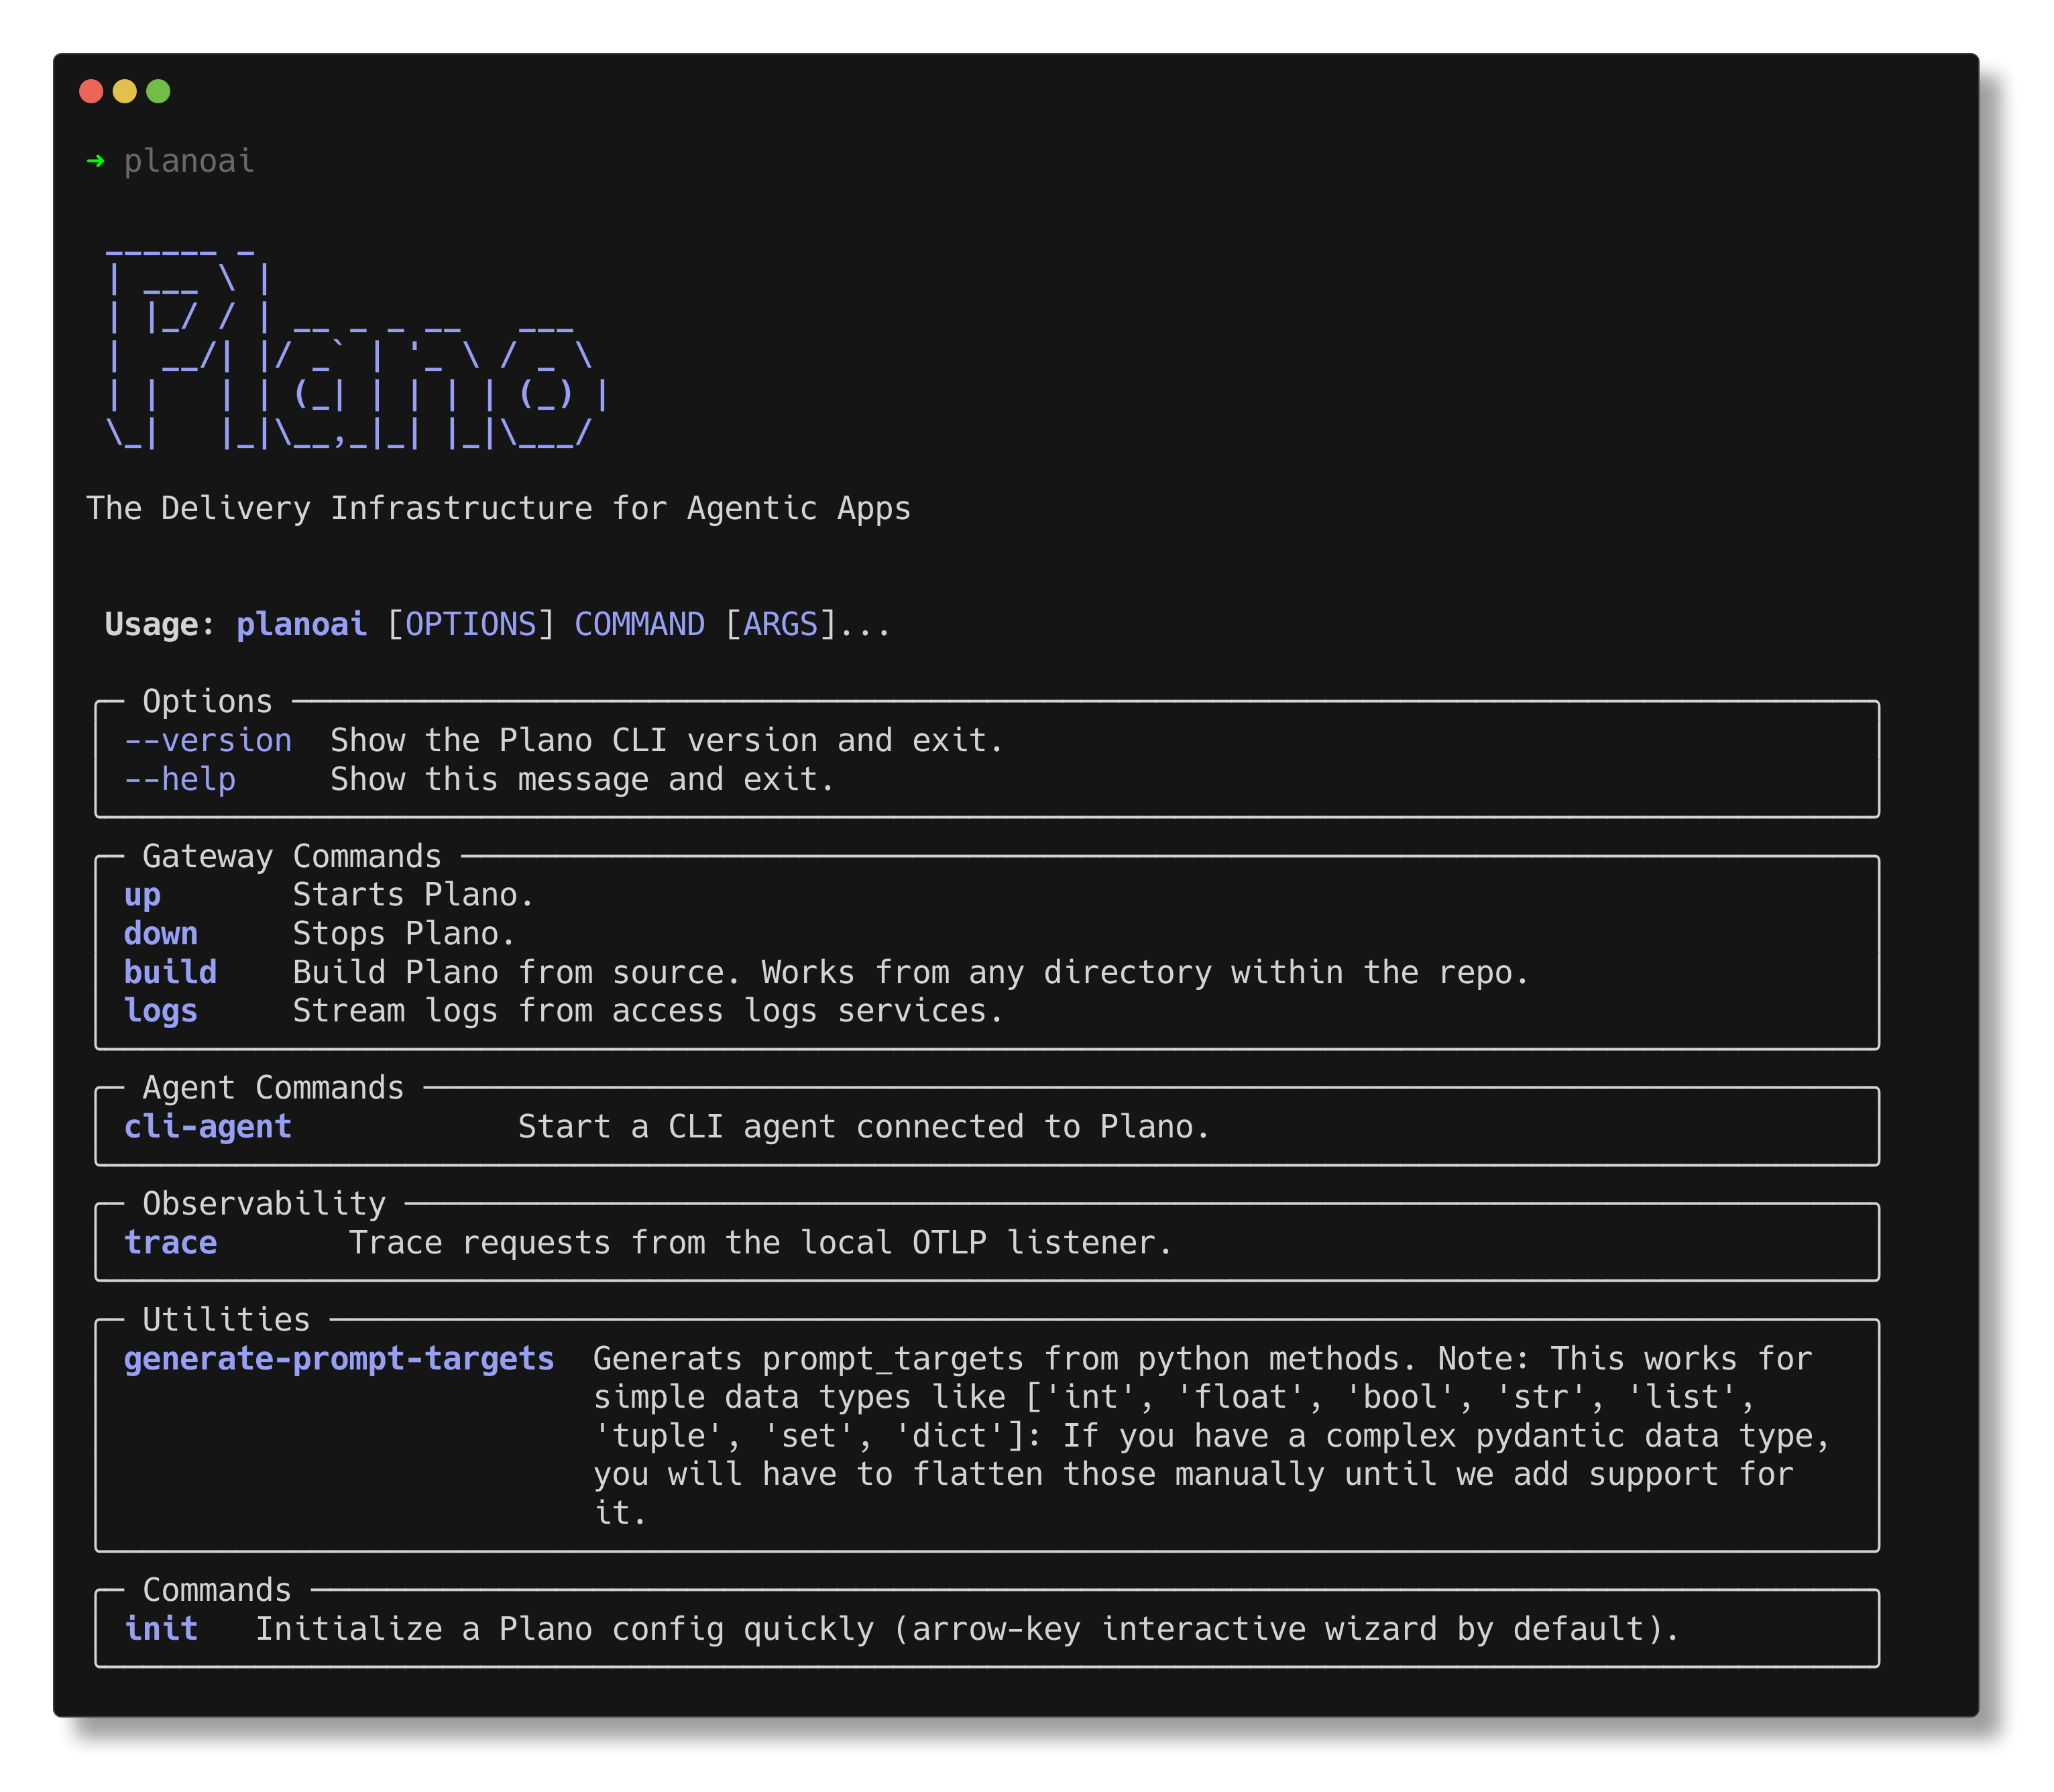
Task: Click the init command name
Action: (161, 1629)
